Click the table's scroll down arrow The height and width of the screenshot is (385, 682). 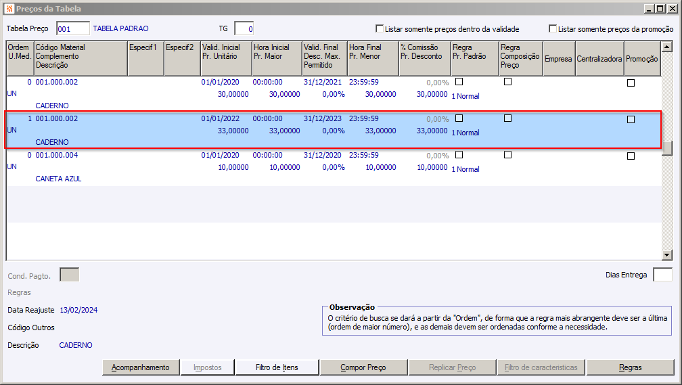pos(667,254)
